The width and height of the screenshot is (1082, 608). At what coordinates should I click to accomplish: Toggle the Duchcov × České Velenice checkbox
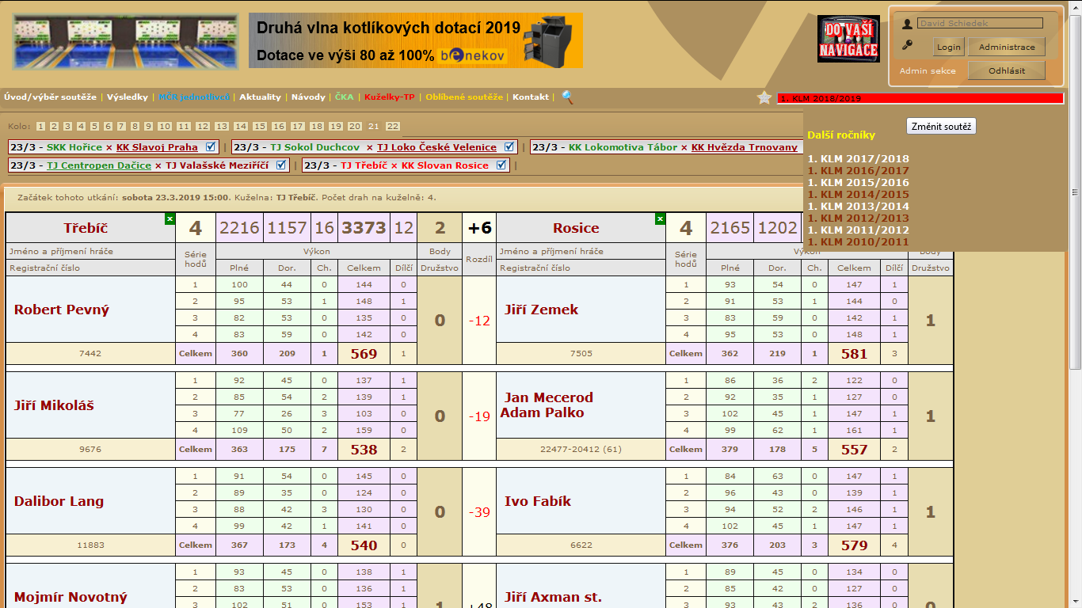click(x=509, y=146)
